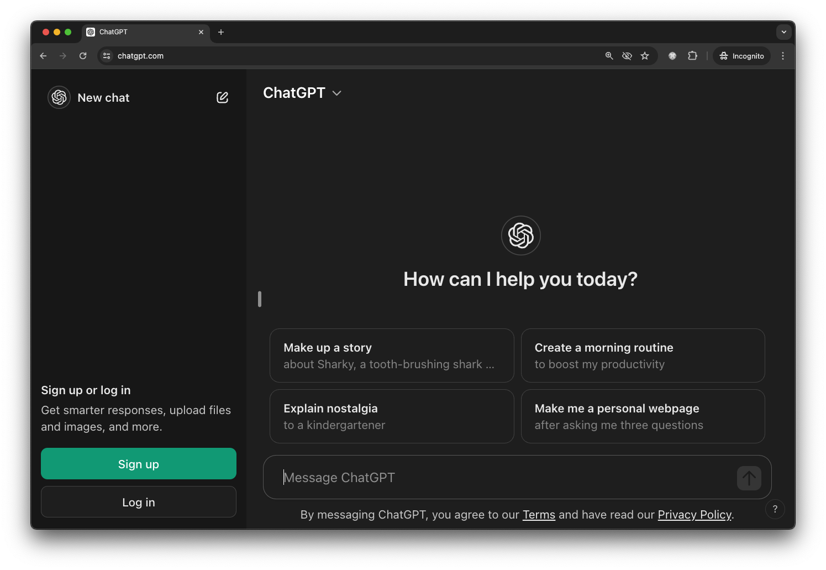Bookmark this page with the star icon
The width and height of the screenshot is (826, 570).
pyautogui.click(x=644, y=56)
